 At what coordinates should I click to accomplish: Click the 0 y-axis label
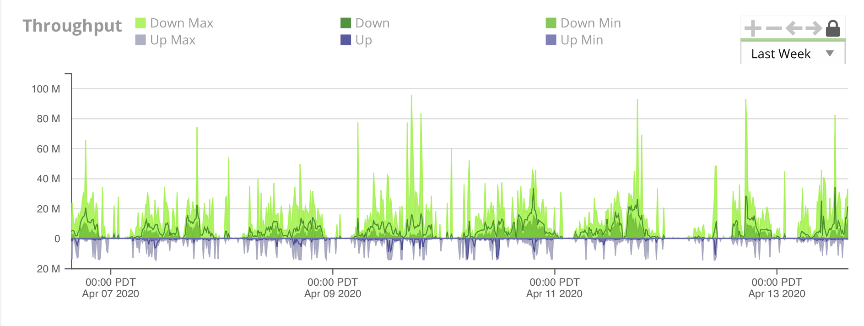pos(57,239)
